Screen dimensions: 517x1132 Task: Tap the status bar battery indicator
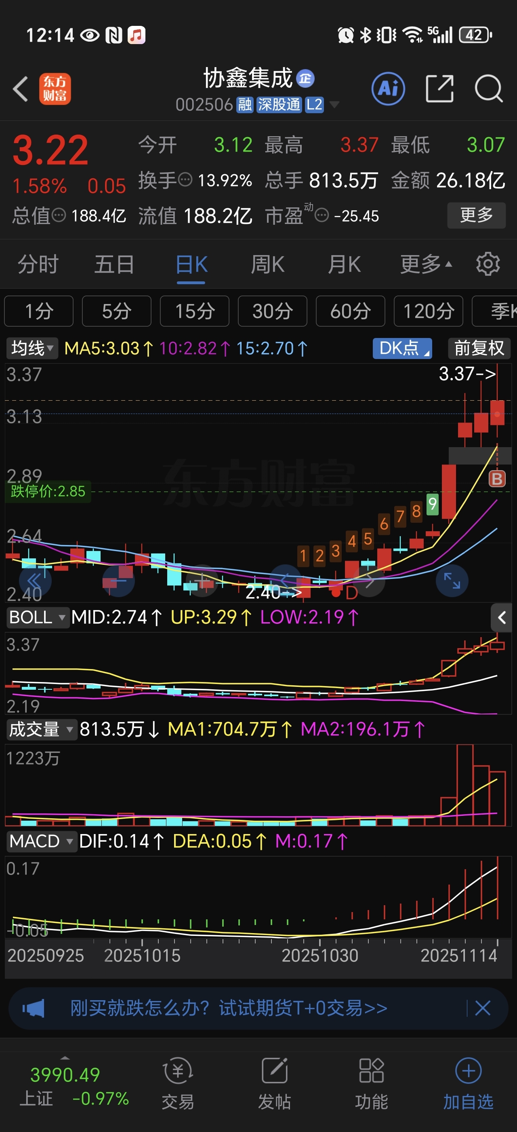click(x=475, y=35)
